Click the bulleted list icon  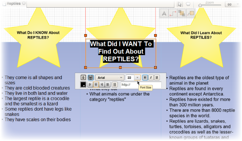pos(115,85)
